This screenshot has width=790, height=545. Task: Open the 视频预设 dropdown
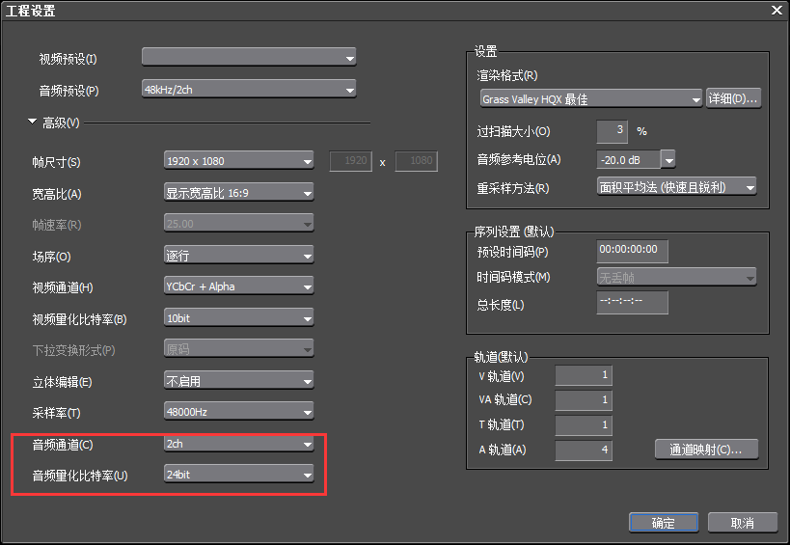click(x=249, y=58)
